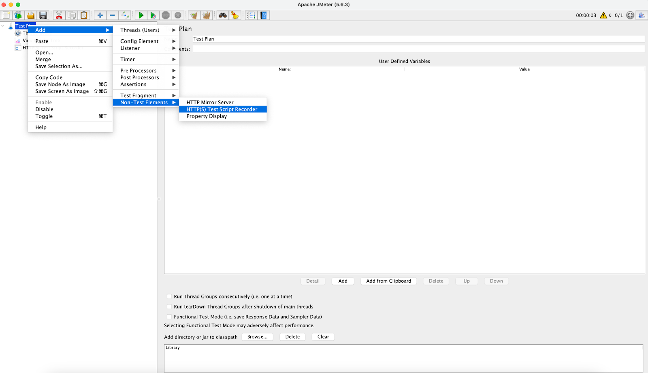Screen dimensions: 648x373
Task: Choose Toggle from context menu
Action: (x=70, y=116)
